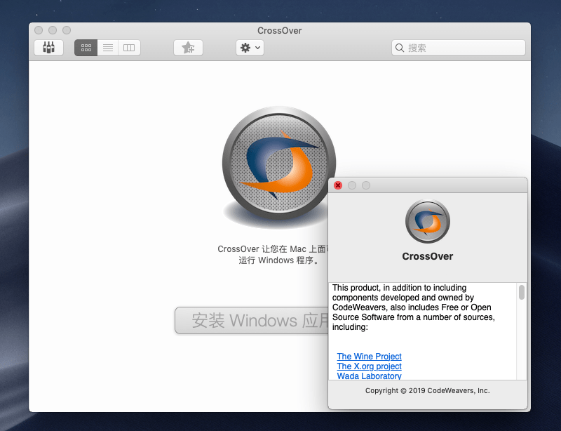Click the main window minimize button
The height and width of the screenshot is (431, 561).
(x=53, y=30)
